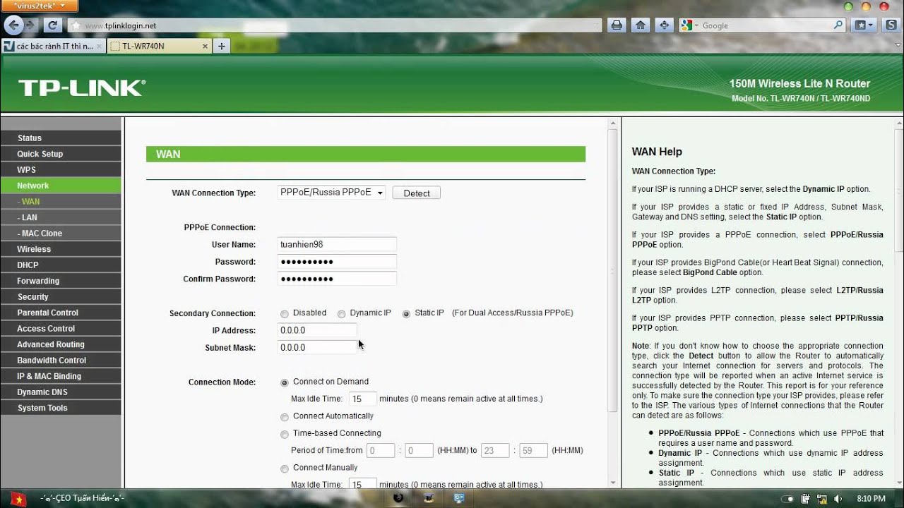
Task: Open the bookmarks star menu button
Action: click(x=864, y=25)
